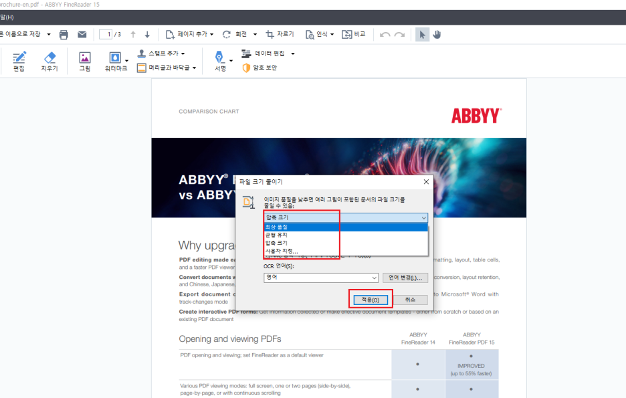The image size is (626, 398).
Task: Click the 페이지 추가 (Add pages) button
Action: (x=190, y=34)
